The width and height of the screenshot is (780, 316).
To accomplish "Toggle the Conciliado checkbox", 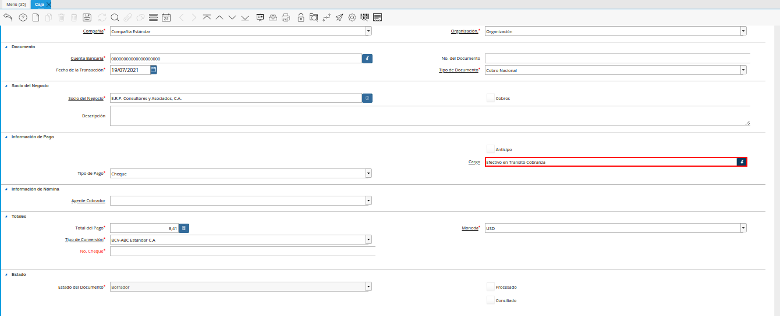I will (491, 300).
